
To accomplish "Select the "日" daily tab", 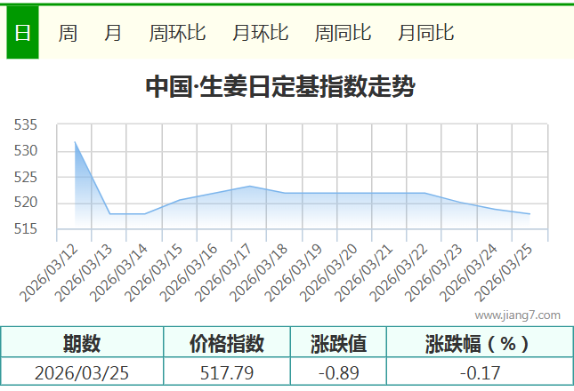I will coord(22,34).
